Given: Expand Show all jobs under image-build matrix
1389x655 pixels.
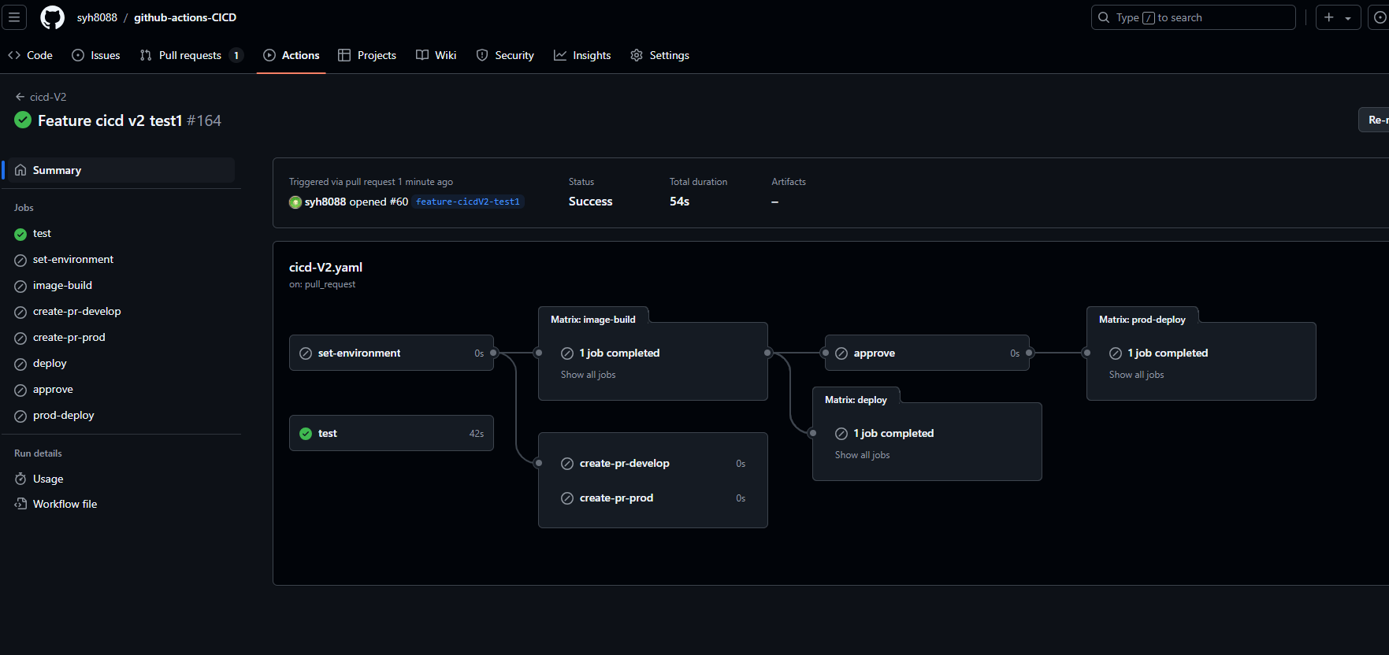Looking at the screenshot, I should 589,375.
